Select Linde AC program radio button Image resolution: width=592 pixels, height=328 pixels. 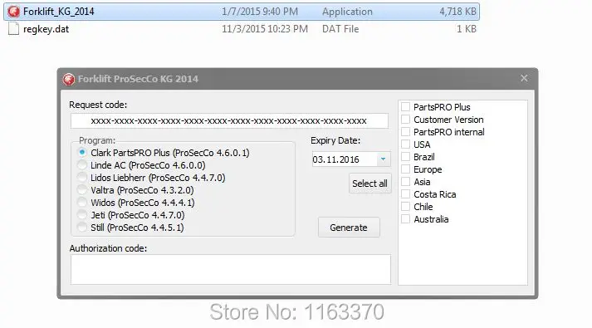coord(82,165)
